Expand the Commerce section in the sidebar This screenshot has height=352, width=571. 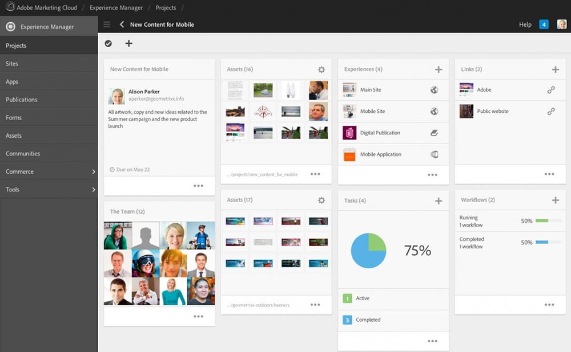49,171
